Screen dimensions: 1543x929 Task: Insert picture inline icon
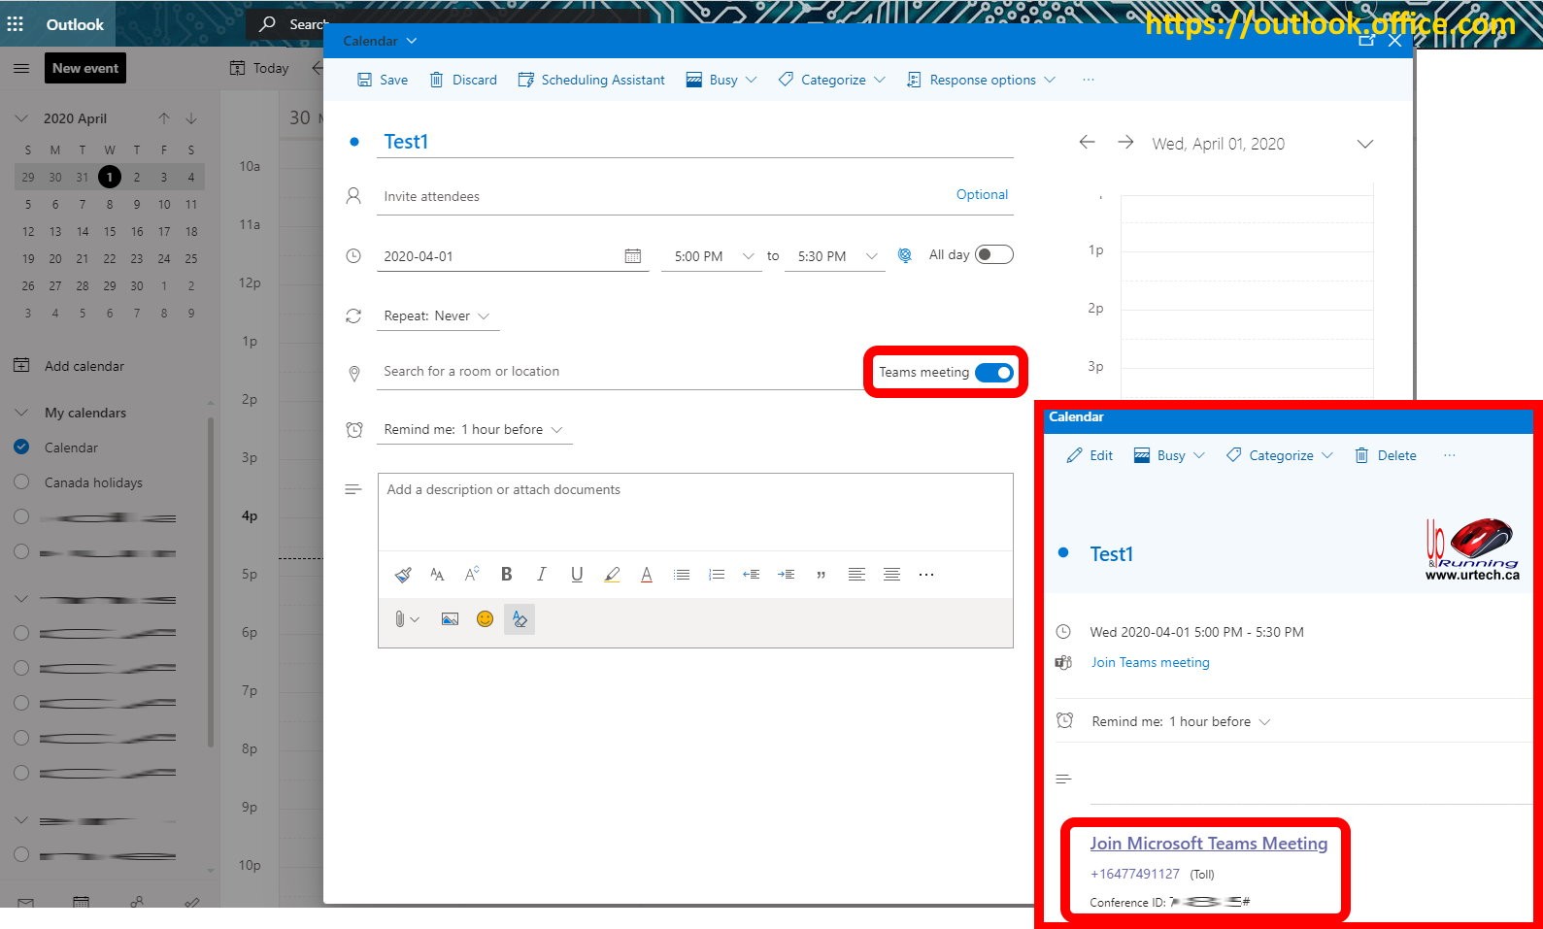click(450, 619)
